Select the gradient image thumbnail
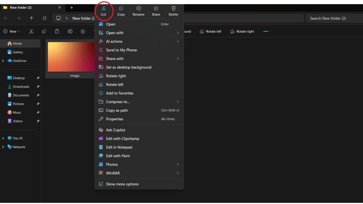 click(71, 57)
